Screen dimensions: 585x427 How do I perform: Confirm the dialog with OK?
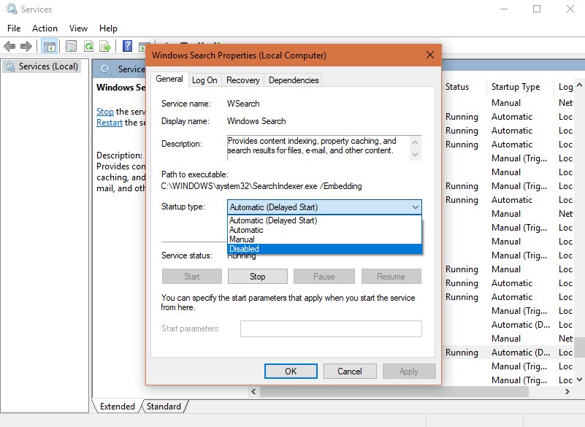291,371
